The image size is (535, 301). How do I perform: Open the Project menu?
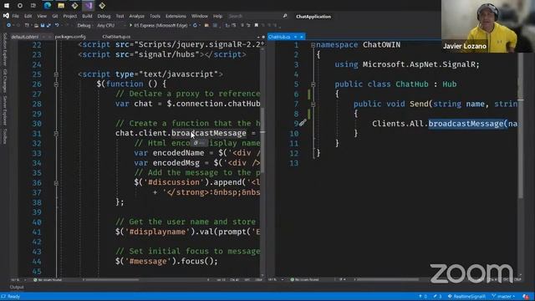(70, 16)
